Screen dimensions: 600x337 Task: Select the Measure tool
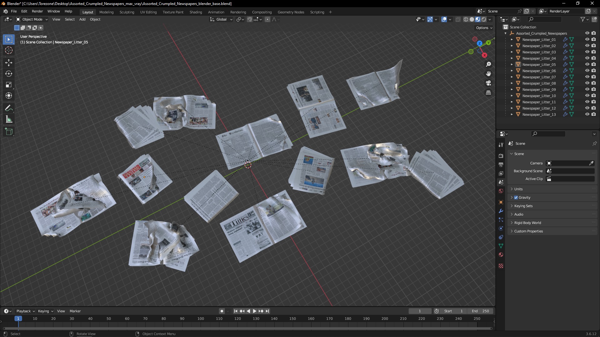click(x=9, y=119)
